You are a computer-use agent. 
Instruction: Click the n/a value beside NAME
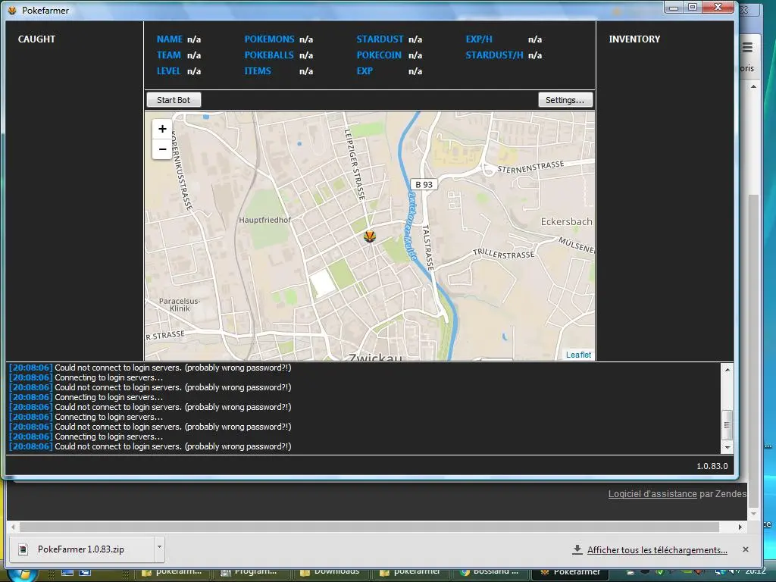194,39
